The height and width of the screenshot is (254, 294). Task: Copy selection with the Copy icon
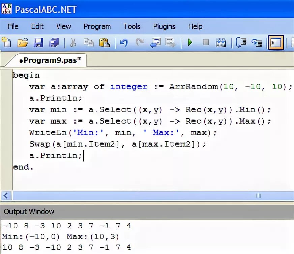(x=88, y=42)
